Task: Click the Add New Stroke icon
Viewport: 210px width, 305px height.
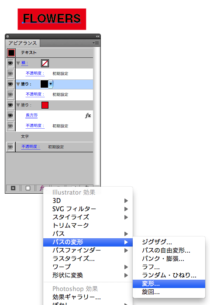Action: click(13, 188)
